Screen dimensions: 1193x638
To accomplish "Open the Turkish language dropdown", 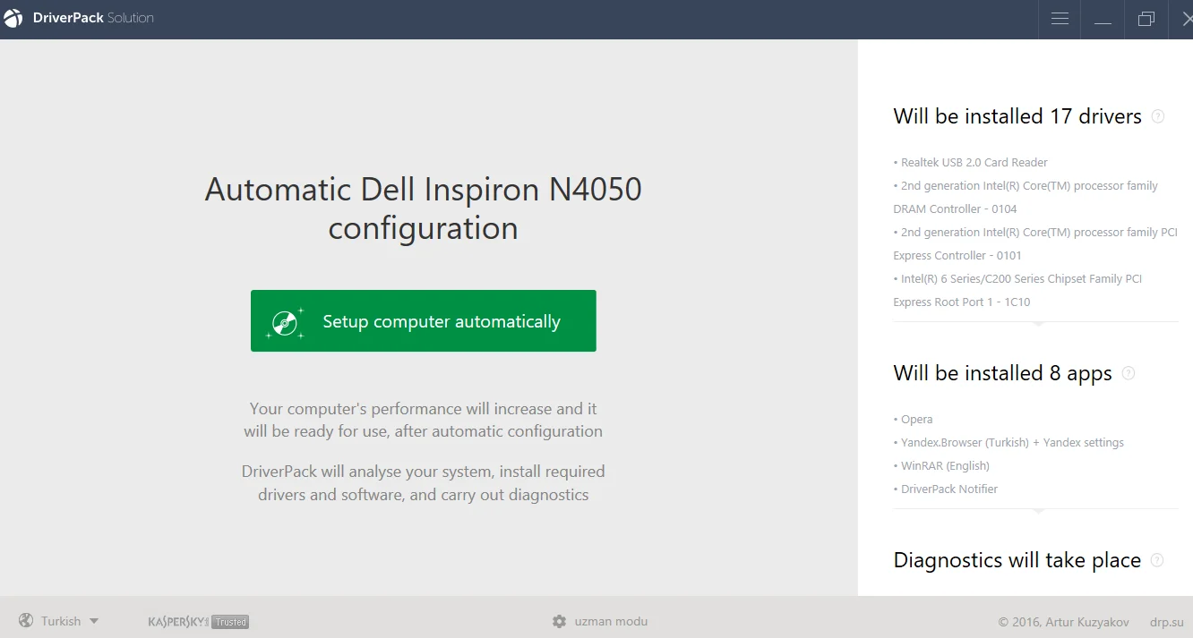I will tap(69, 621).
